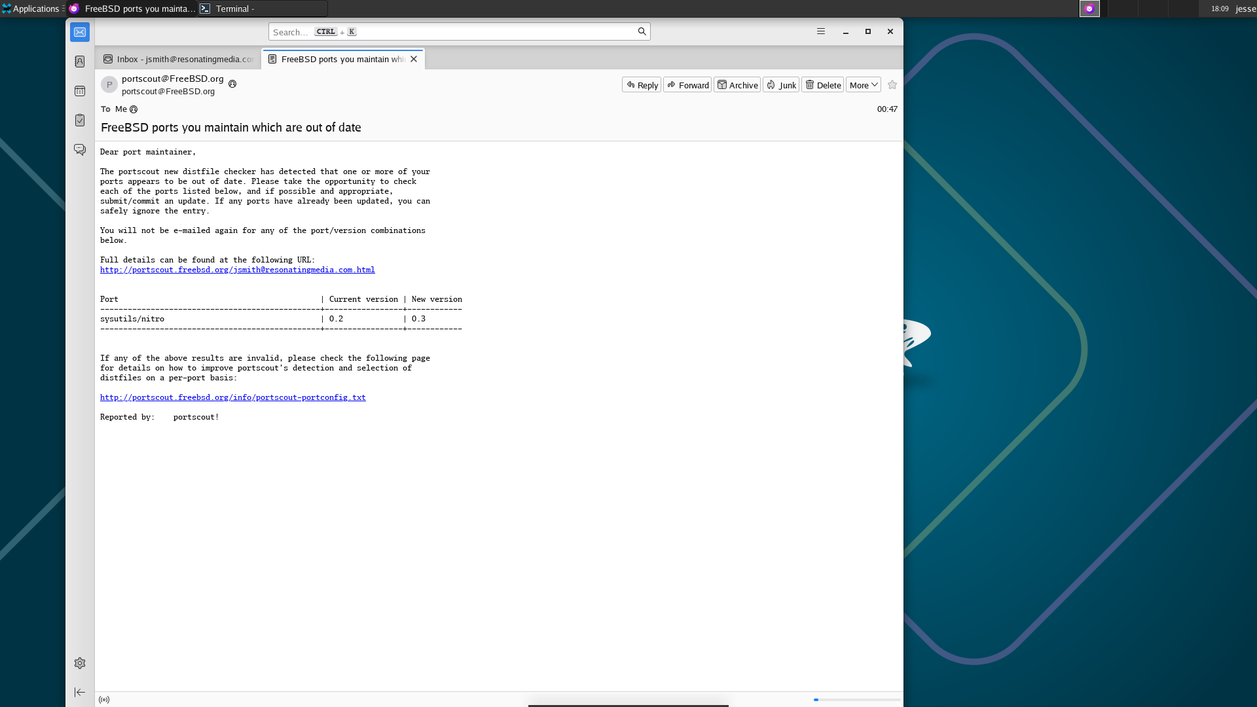Open the Thunderbird hamburger menu

click(821, 31)
